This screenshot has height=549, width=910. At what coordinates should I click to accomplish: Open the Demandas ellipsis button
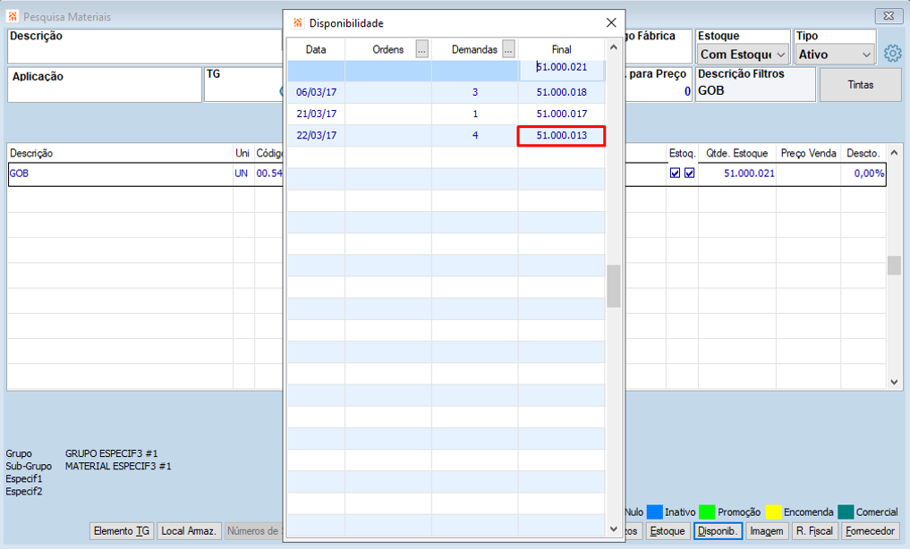coord(508,49)
